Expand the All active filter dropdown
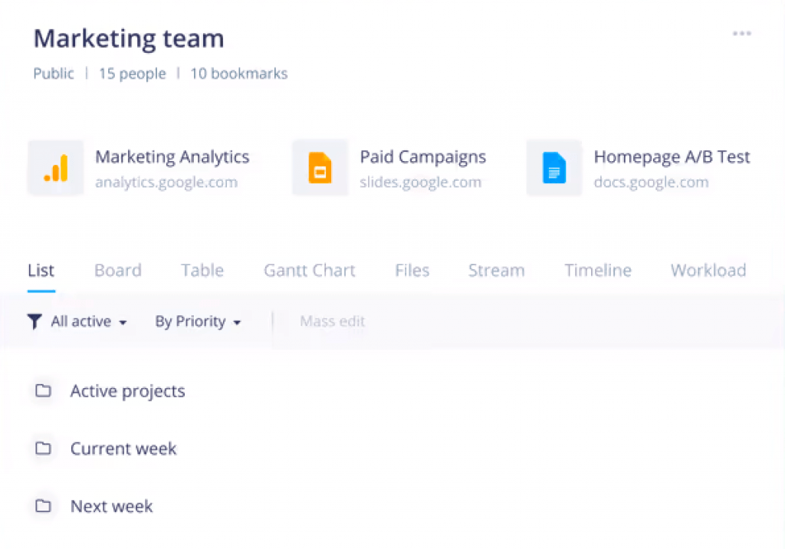Image resolution: width=785 pixels, height=549 pixels. pos(88,321)
